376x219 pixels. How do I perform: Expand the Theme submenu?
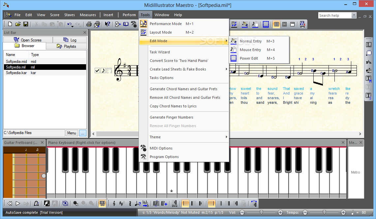[x=189, y=137]
